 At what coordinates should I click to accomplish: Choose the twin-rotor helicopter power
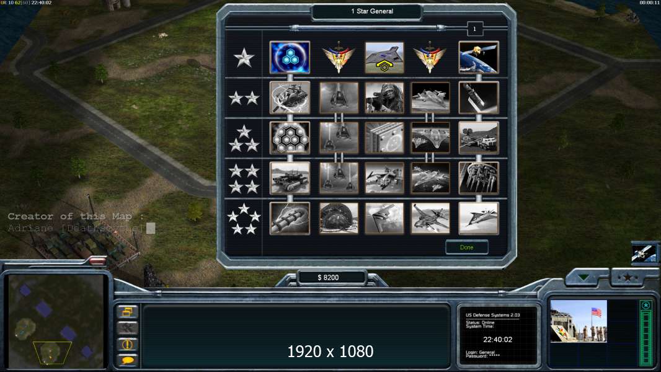pyautogui.click(x=384, y=178)
